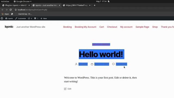The image size is (174, 98).
Task: Open the Hello world! post title
Action: [x=101, y=54]
